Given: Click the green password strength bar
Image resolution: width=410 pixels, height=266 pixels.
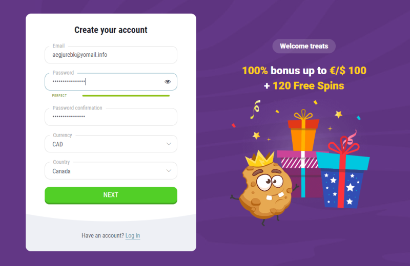Looking at the screenshot, I should click(126, 96).
